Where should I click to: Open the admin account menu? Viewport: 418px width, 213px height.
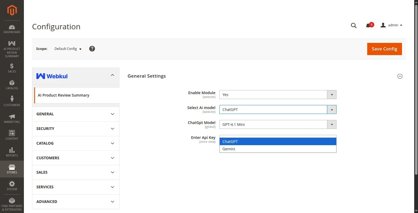392,25
